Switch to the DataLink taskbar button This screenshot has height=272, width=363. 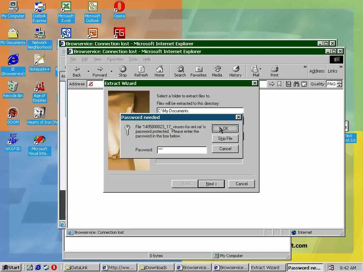pos(82,267)
